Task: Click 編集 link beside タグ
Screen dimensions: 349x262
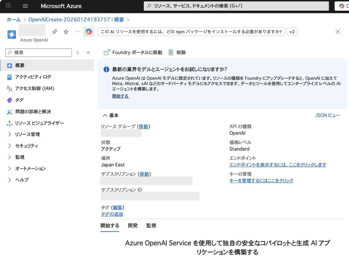Action: (117, 207)
